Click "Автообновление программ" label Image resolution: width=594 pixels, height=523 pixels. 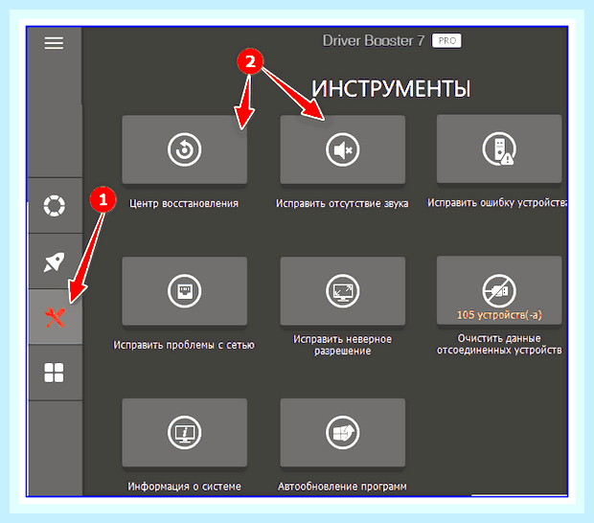click(342, 487)
